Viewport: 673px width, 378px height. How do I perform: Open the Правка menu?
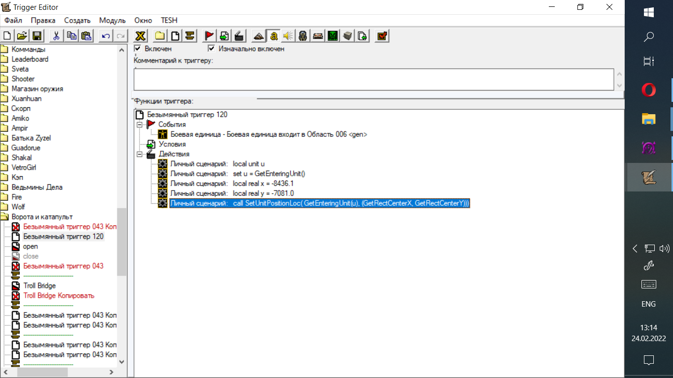pyautogui.click(x=43, y=21)
